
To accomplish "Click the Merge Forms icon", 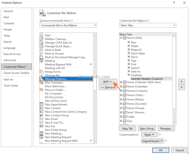I will tap(41, 72).
